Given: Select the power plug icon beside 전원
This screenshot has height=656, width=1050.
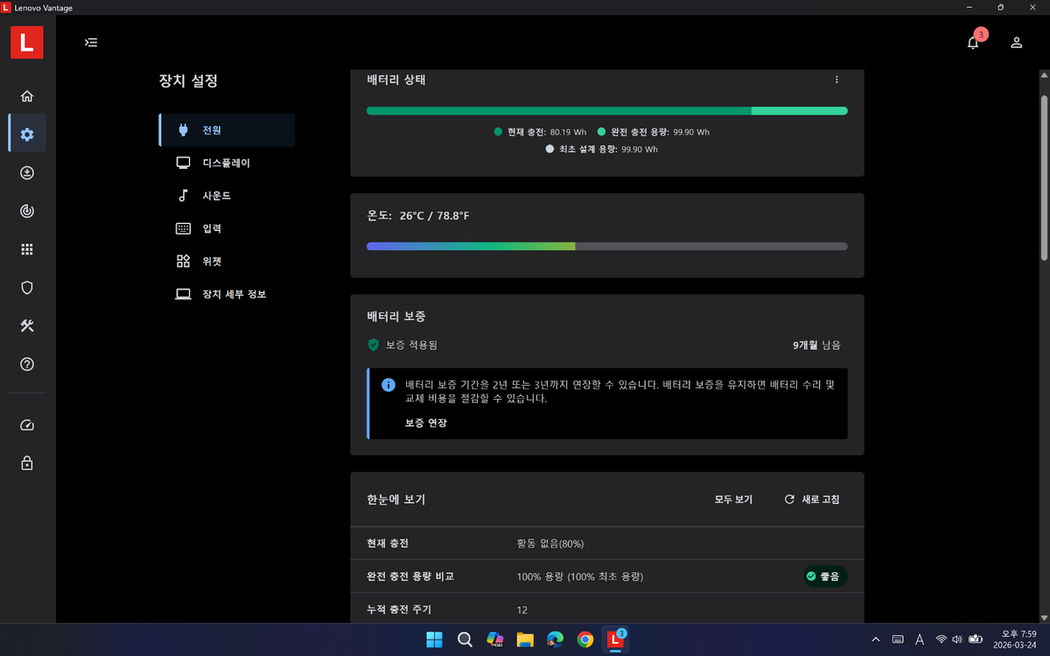Looking at the screenshot, I should coord(182,129).
